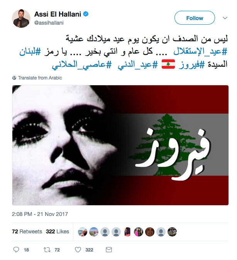Click the reply speech bubble icon
Viewport: 237px width, 260px height.
(x=16, y=250)
